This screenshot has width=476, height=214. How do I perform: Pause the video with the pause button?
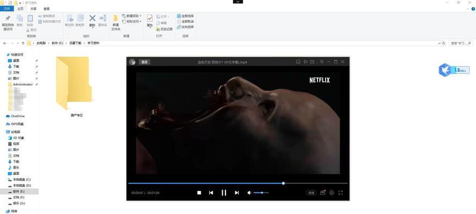pyautogui.click(x=224, y=193)
